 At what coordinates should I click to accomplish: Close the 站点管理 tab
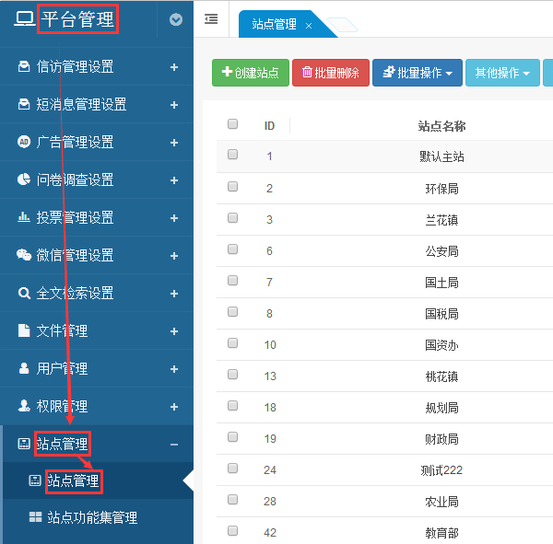pos(309,26)
